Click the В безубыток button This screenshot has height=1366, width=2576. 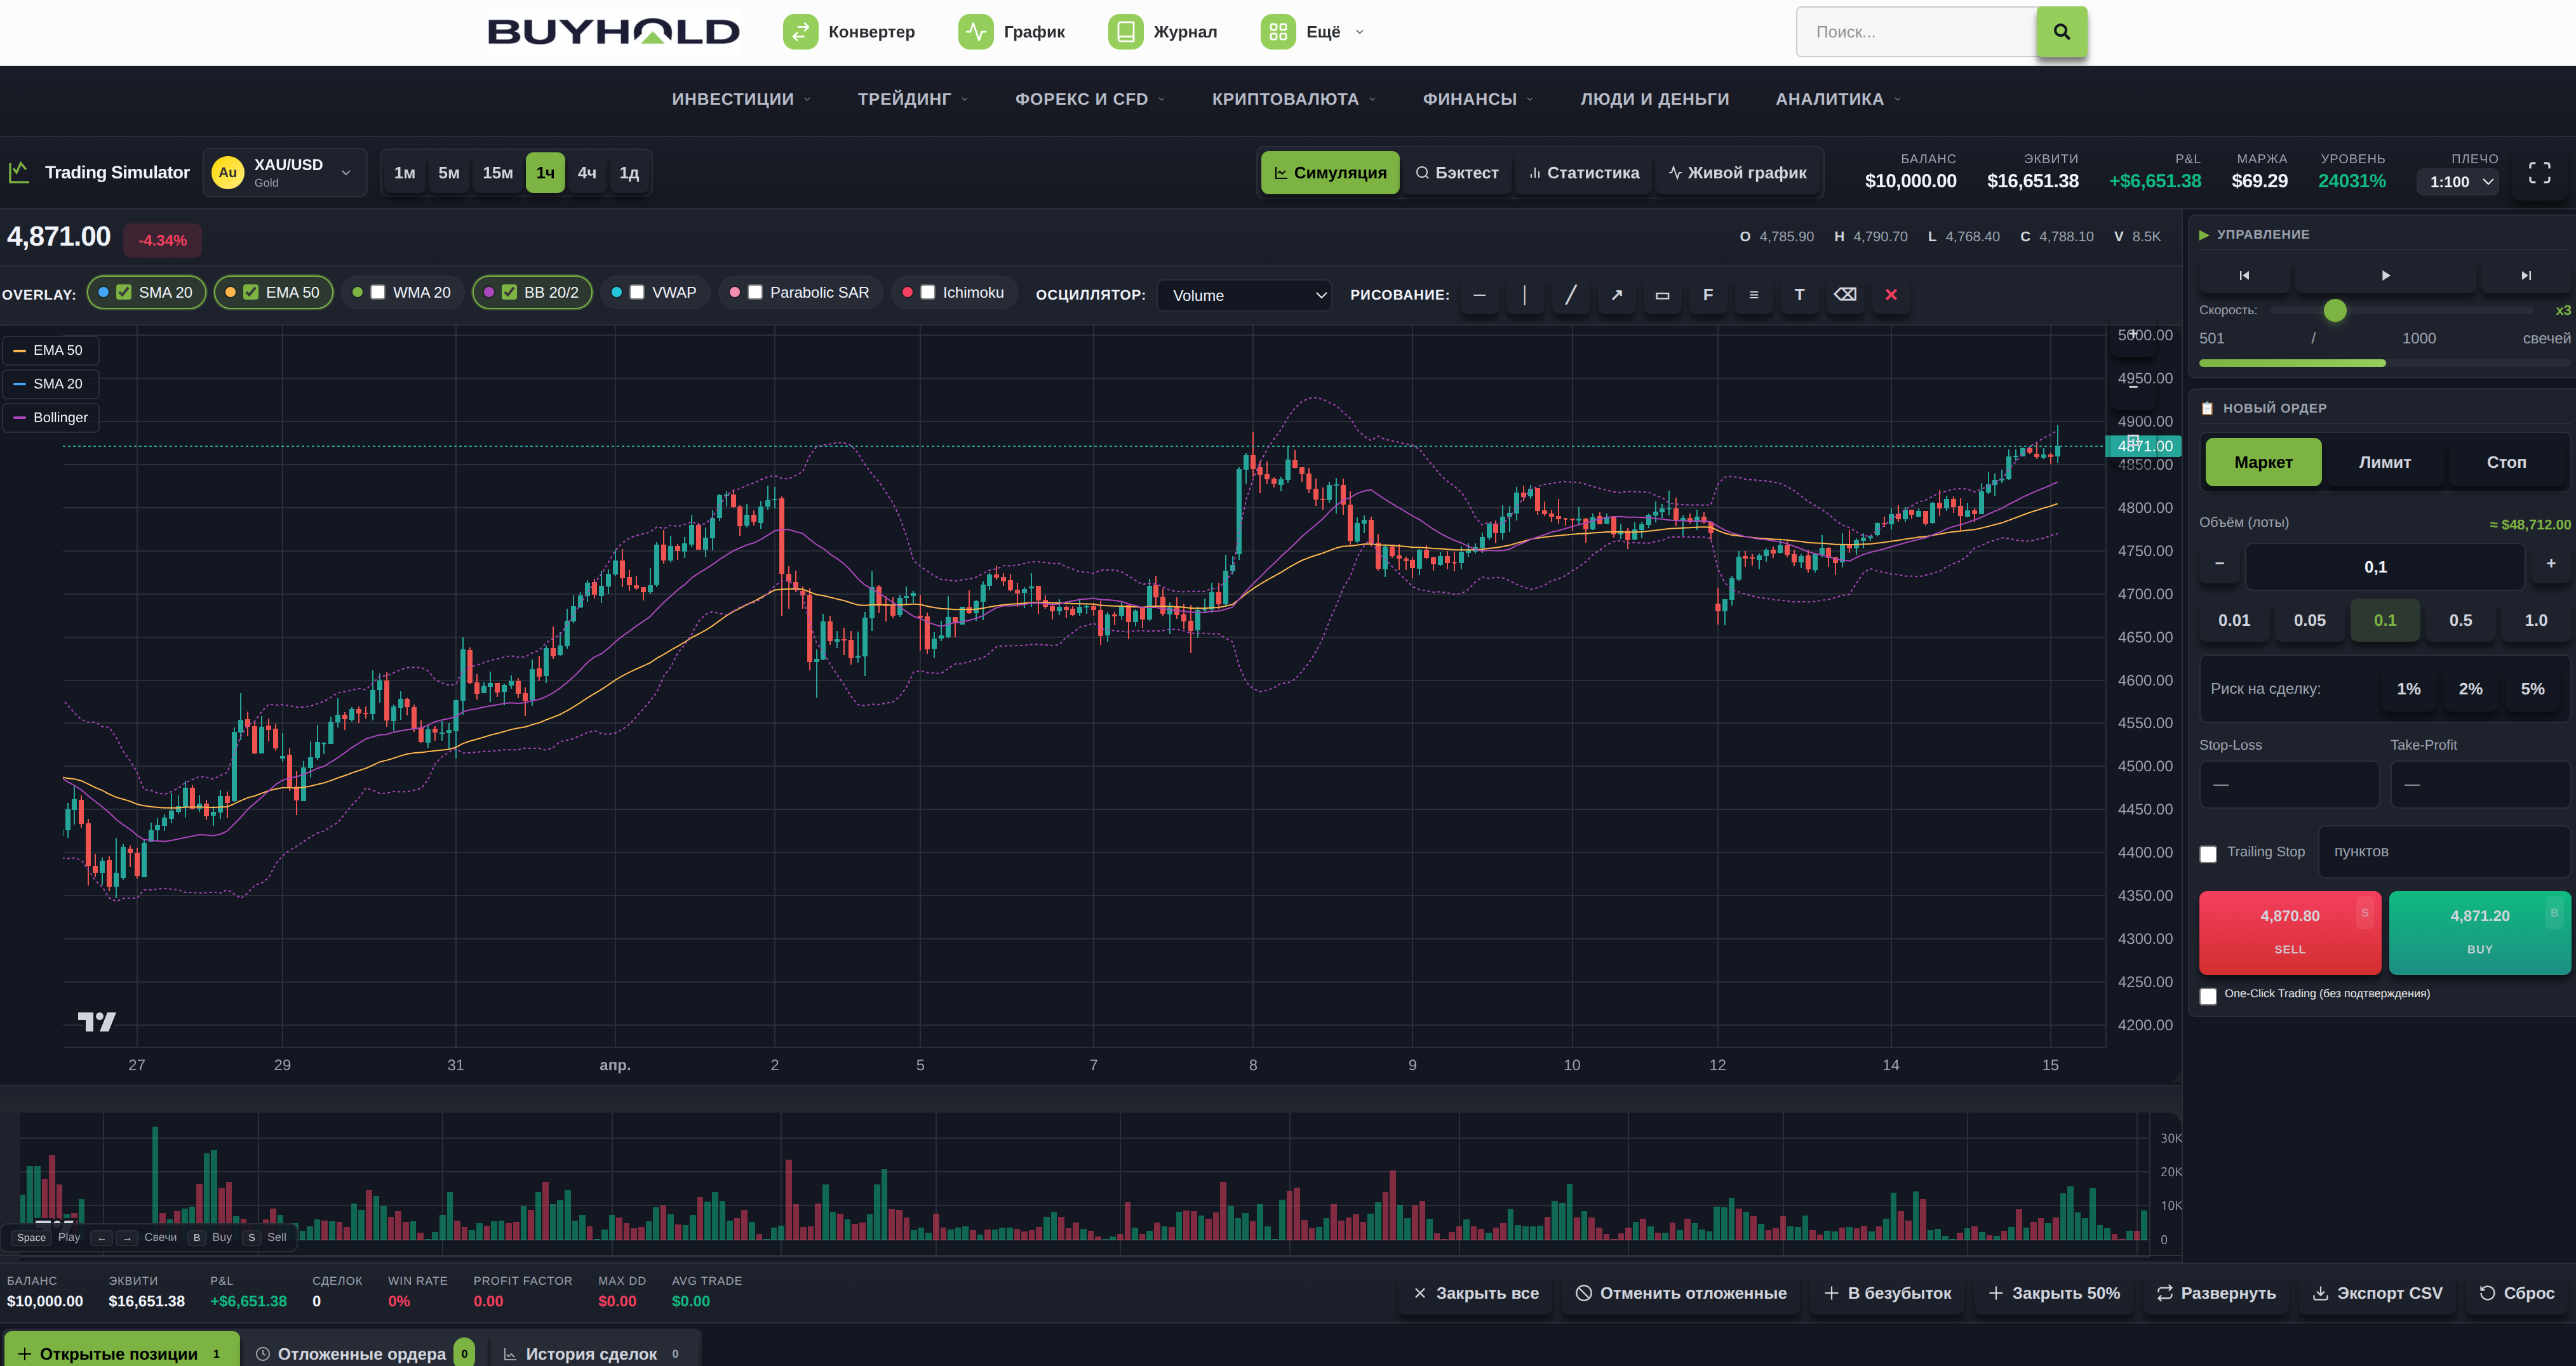click(1888, 1293)
